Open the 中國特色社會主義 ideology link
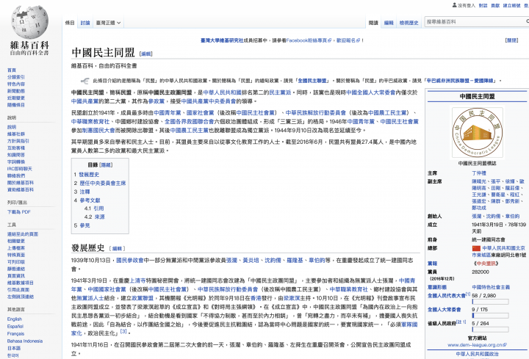Viewport: 529px width, 359px height. coord(491,288)
